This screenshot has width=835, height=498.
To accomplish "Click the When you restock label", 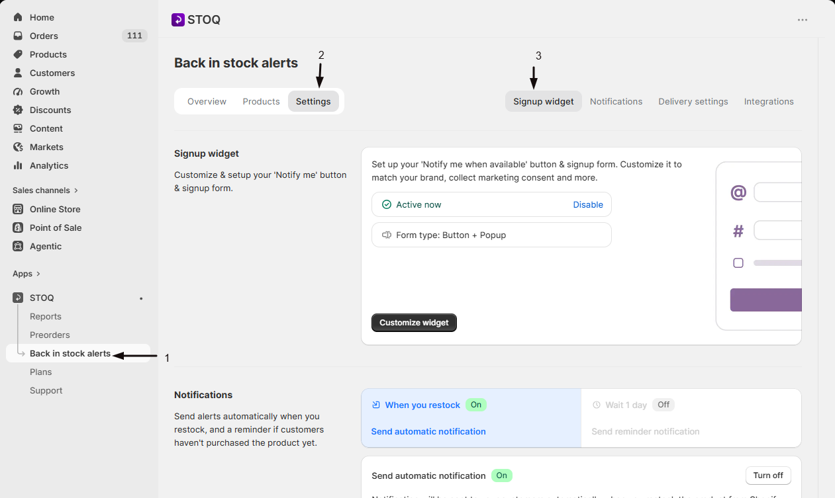I will click(x=422, y=405).
